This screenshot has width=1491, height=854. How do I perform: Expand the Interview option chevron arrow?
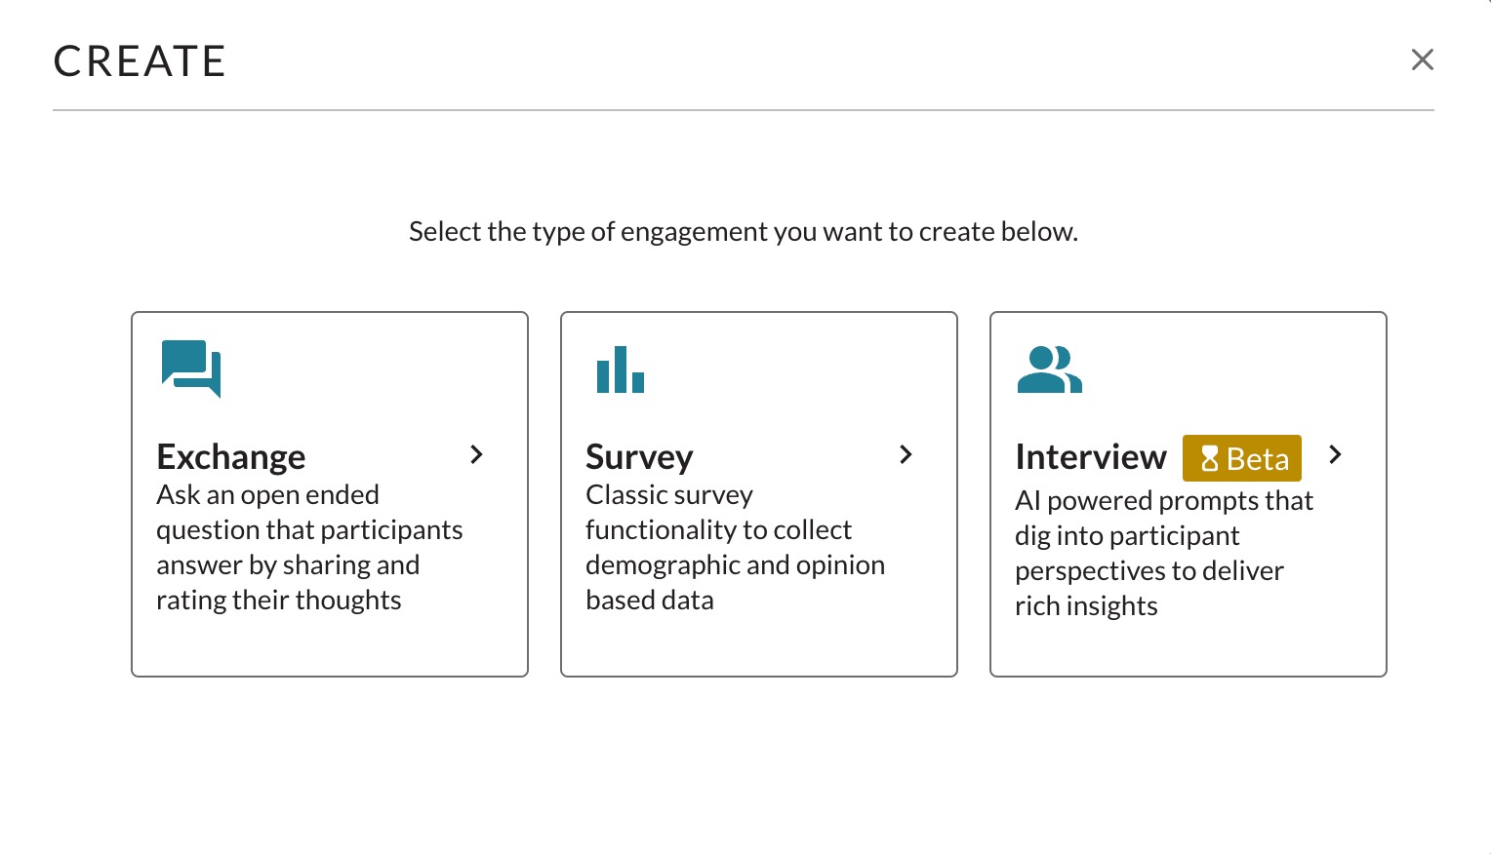(1335, 454)
